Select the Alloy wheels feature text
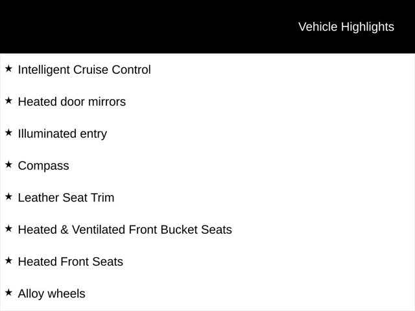The image size is (415, 311). (x=51, y=294)
